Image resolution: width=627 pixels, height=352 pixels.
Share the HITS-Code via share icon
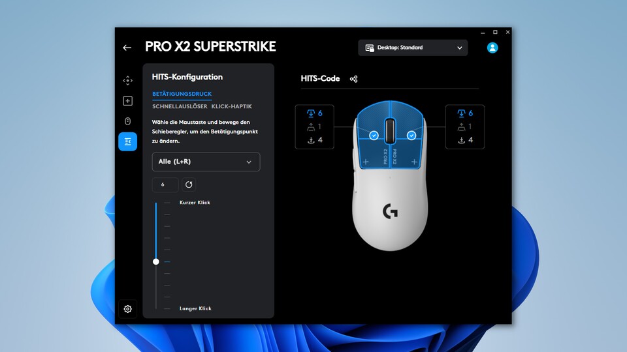[353, 79]
